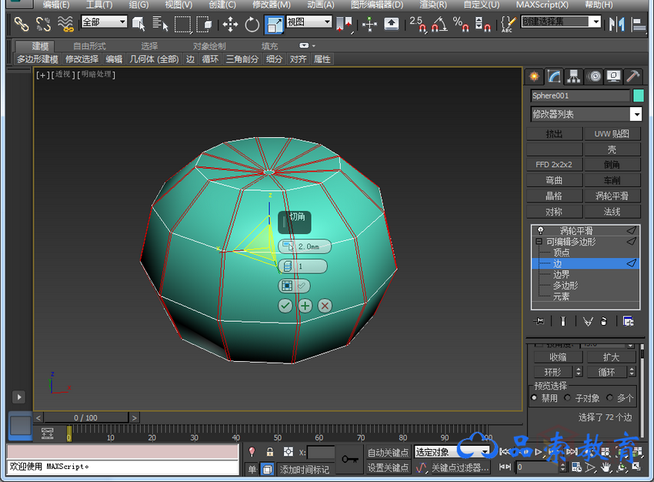Open the 修改器列表 dropdown
The image size is (654, 482).
click(636, 115)
